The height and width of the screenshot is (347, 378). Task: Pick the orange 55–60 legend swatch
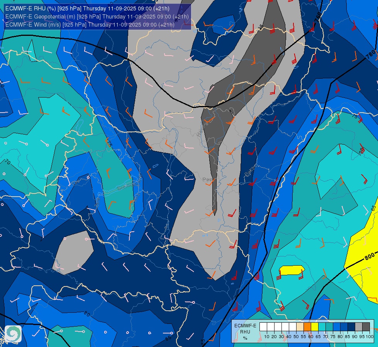click(x=307, y=327)
